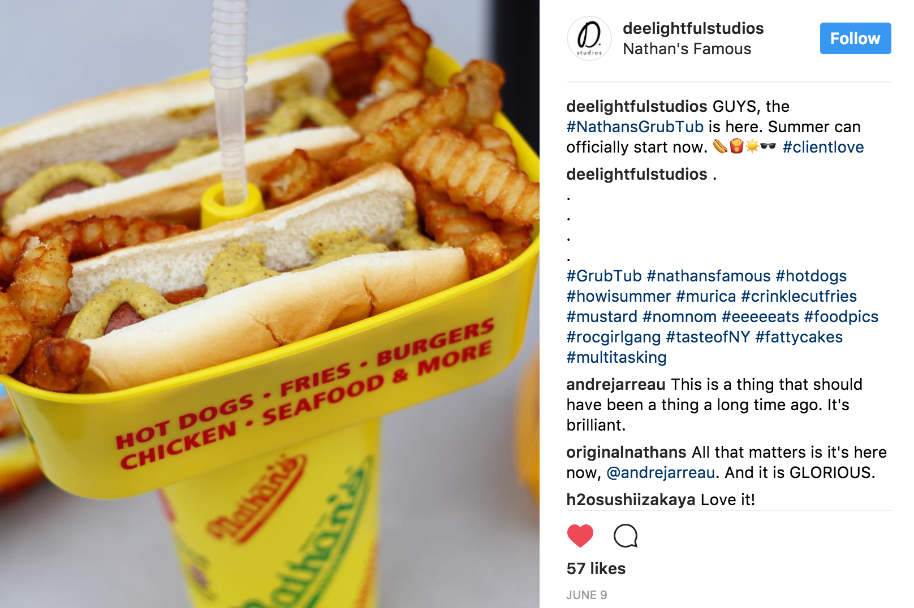The height and width of the screenshot is (608, 914).
Task: Click the hot dog Grub Tub photo
Action: pyautogui.click(x=270, y=304)
